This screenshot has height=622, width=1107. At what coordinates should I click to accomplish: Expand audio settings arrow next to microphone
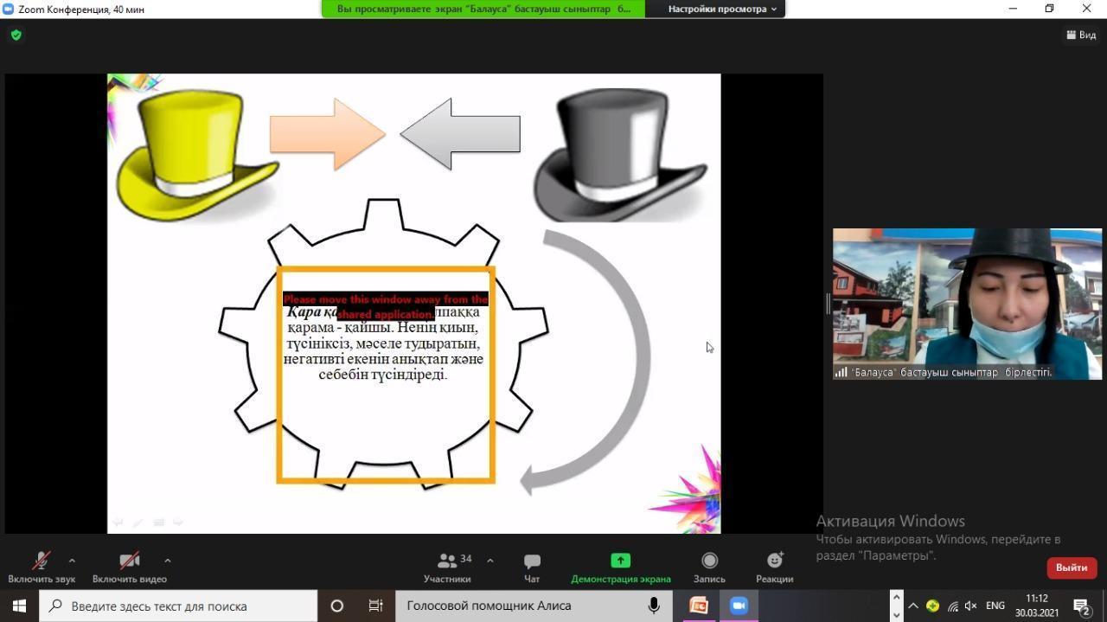pyautogui.click(x=72, y=560)
